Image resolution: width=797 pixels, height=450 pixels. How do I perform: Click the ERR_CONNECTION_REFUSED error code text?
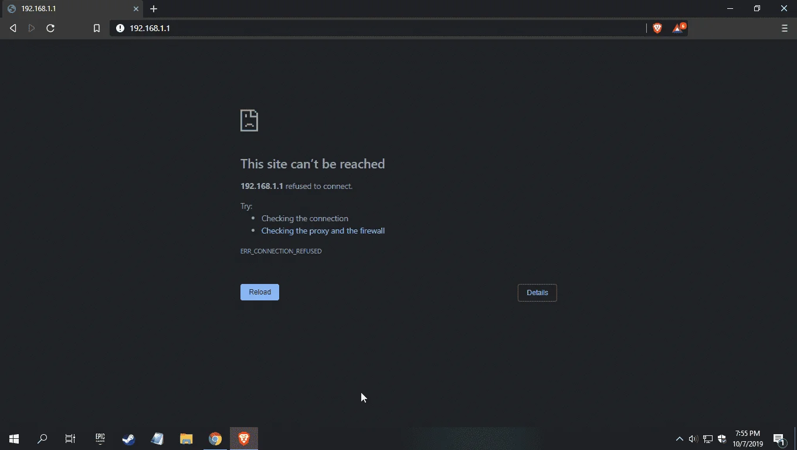coord(281,251)
